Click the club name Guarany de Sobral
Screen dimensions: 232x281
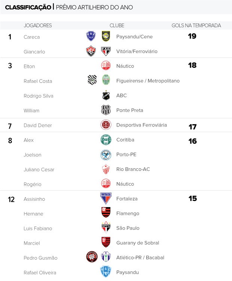coord(138,243)
